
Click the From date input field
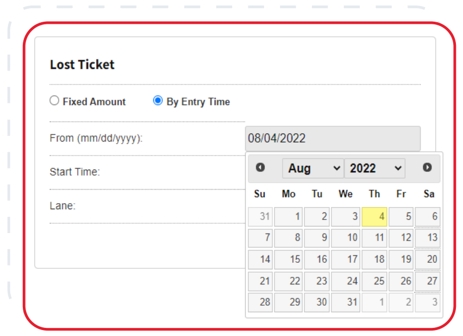[x=333, y=138]
